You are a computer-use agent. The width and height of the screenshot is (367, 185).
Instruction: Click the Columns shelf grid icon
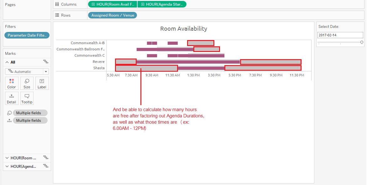pos(57,4)
